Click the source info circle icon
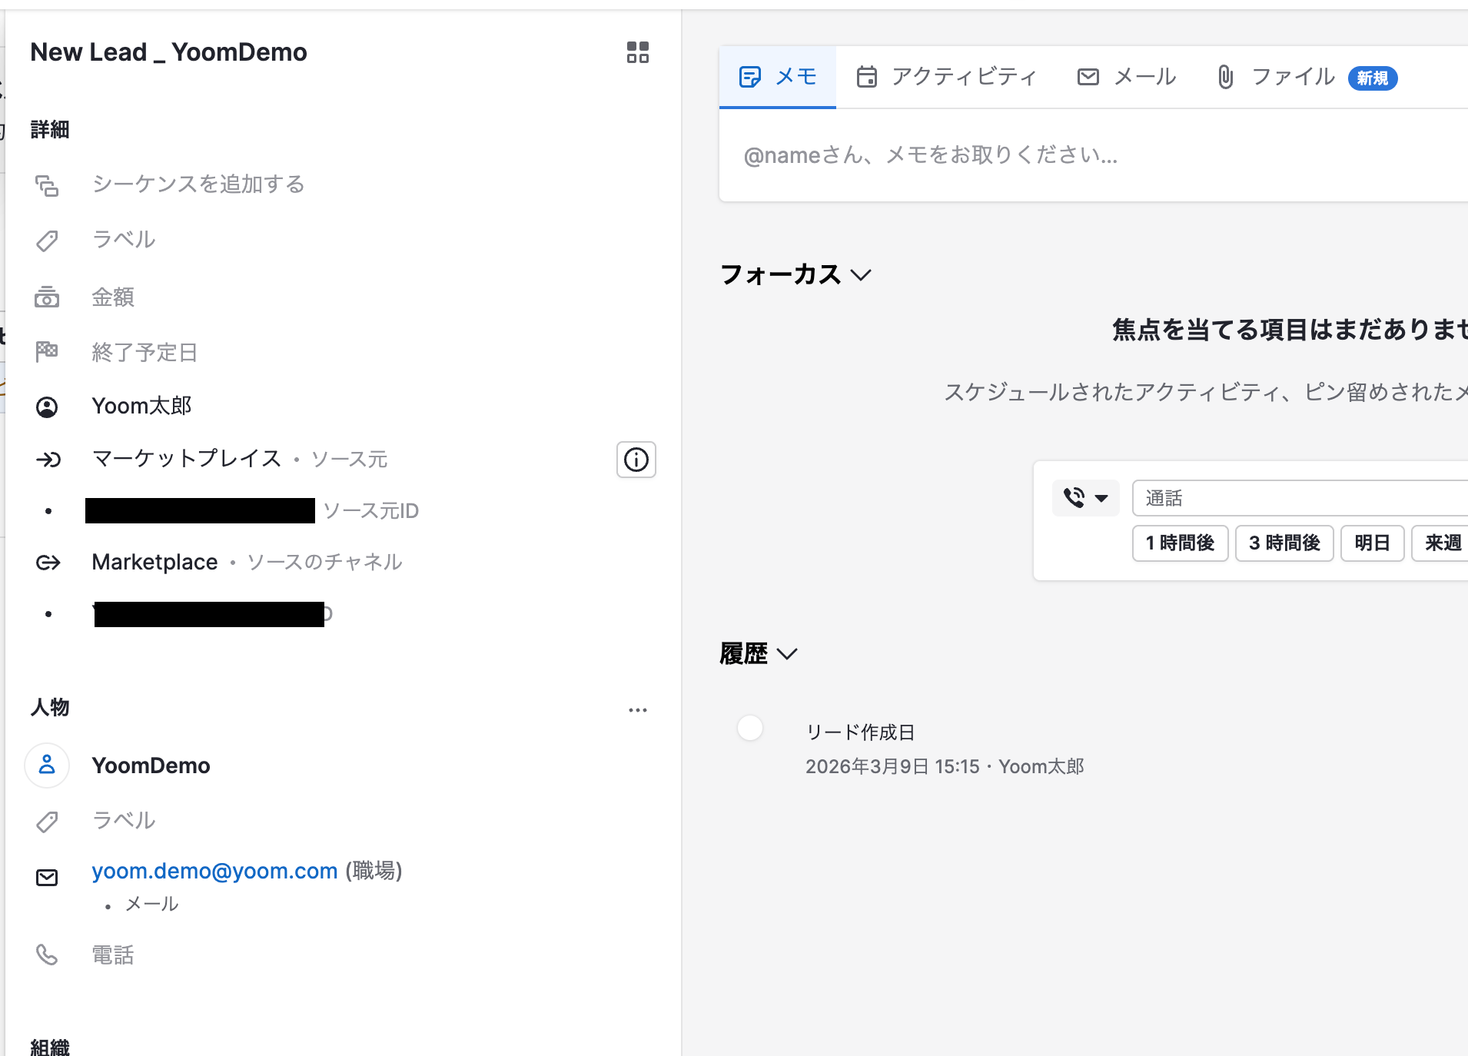 pyautogui.click(x=636, y=460)
